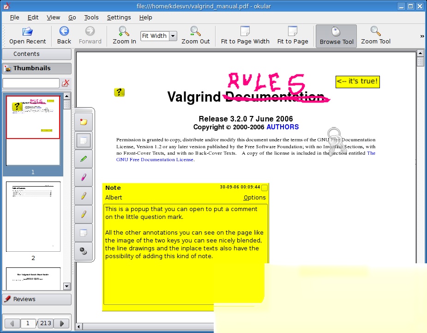Select the green pen drawing tool
Viewport: 427px width, 333px height.
click(84, 158)
